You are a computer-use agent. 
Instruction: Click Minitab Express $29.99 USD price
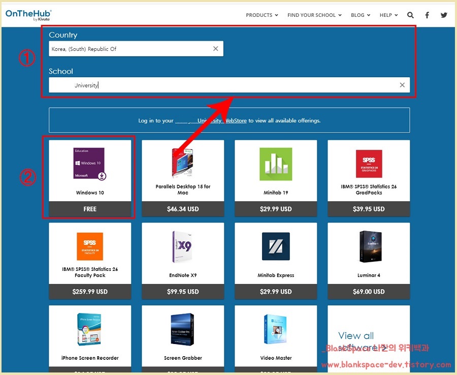click(276, 291)
